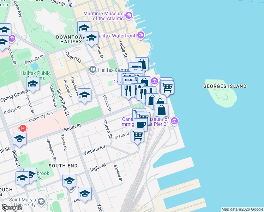Open the Google logo link
264x212 pixels.
pos(12,208)
